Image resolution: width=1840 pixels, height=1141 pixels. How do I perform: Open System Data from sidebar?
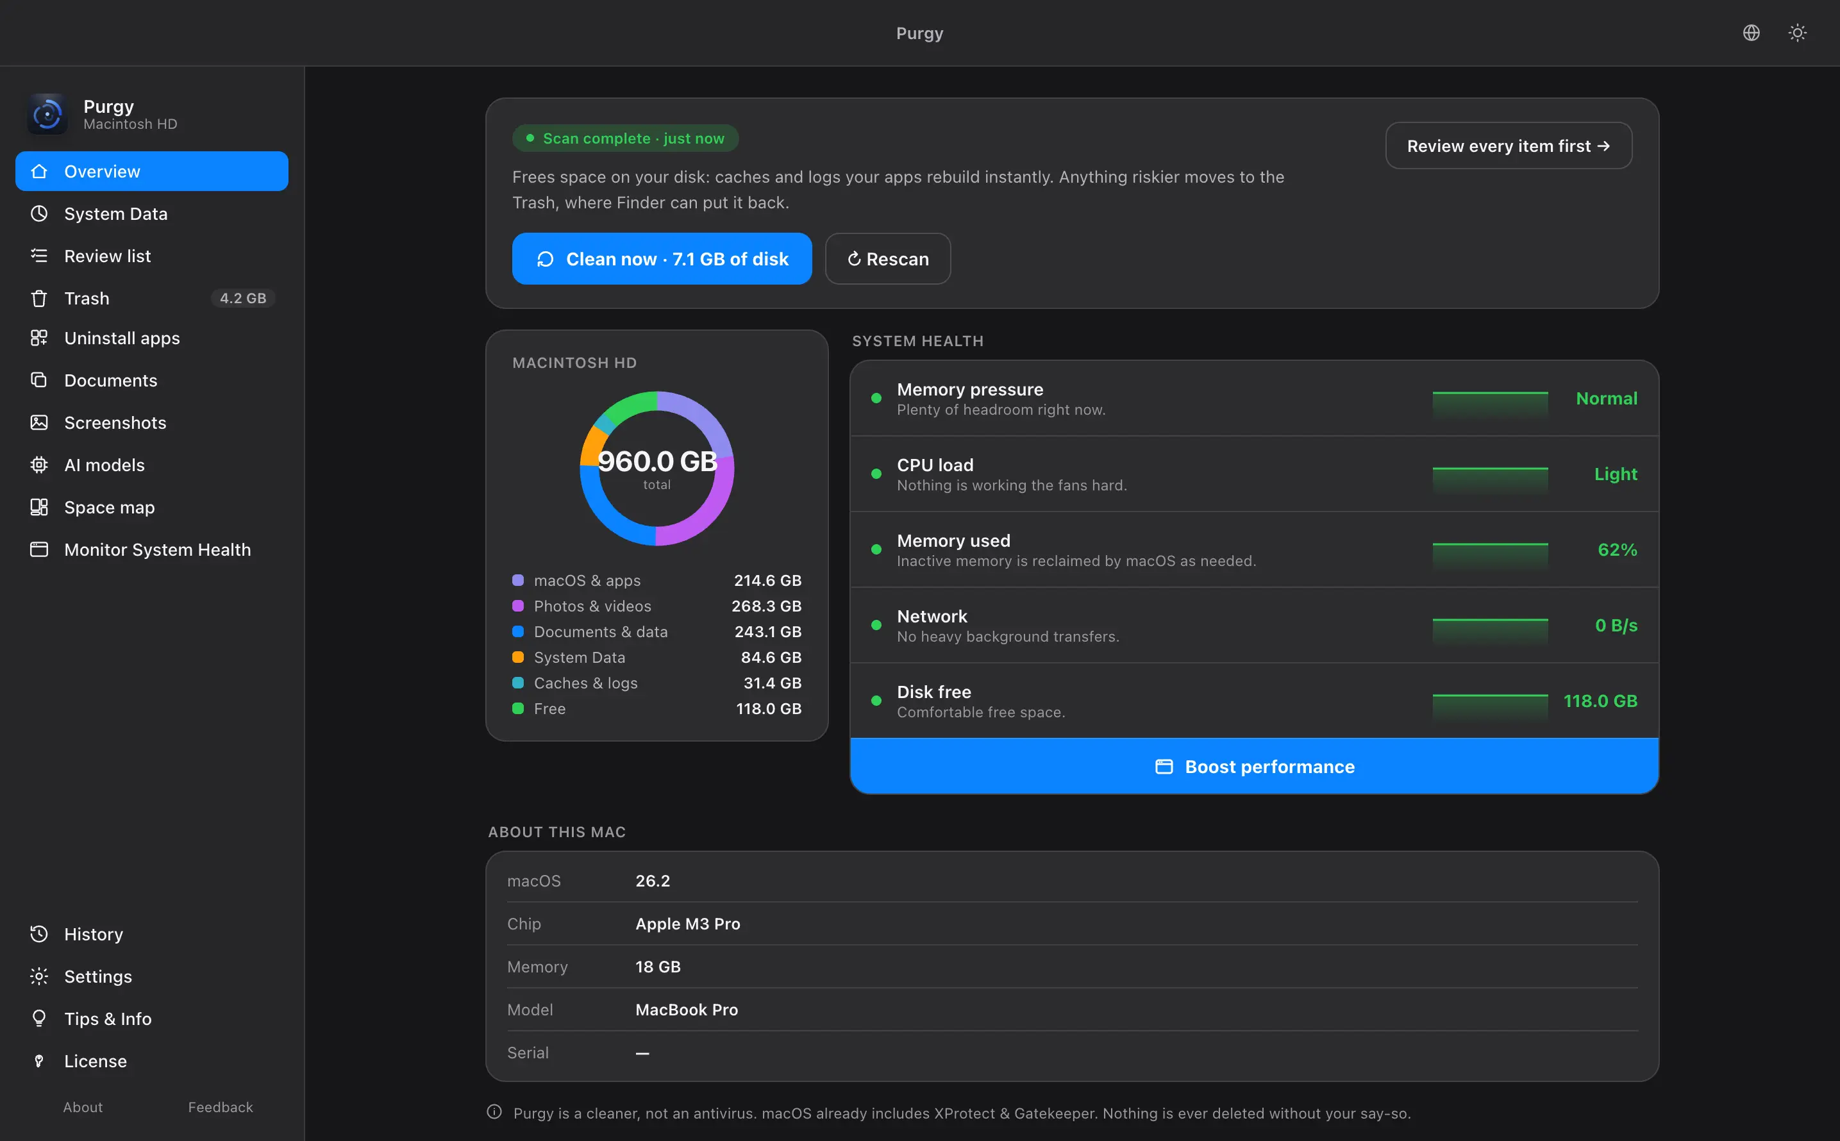152,213
